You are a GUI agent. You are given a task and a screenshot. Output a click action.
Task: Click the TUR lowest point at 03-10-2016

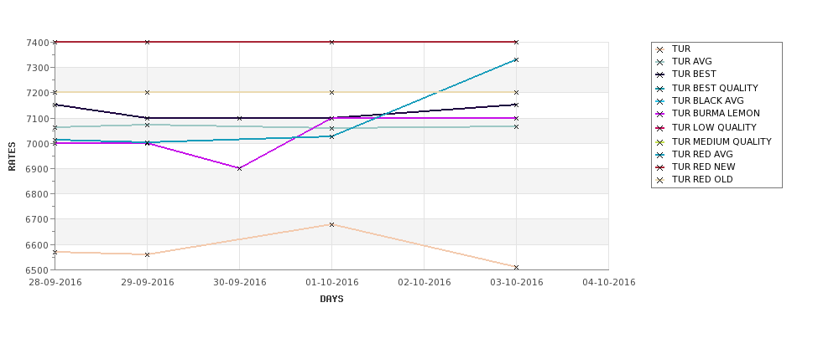tap(517, 268)
